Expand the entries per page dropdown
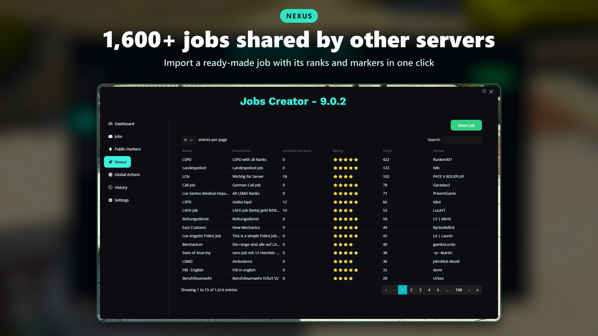The width and height of the screenshot is (598, 336). [x=189, y=140]
